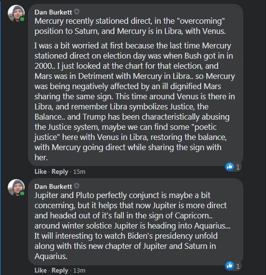This screenshot has width=266, height=275.
Task: Open the 13m timestamp link
Action: tap(79, 271)
